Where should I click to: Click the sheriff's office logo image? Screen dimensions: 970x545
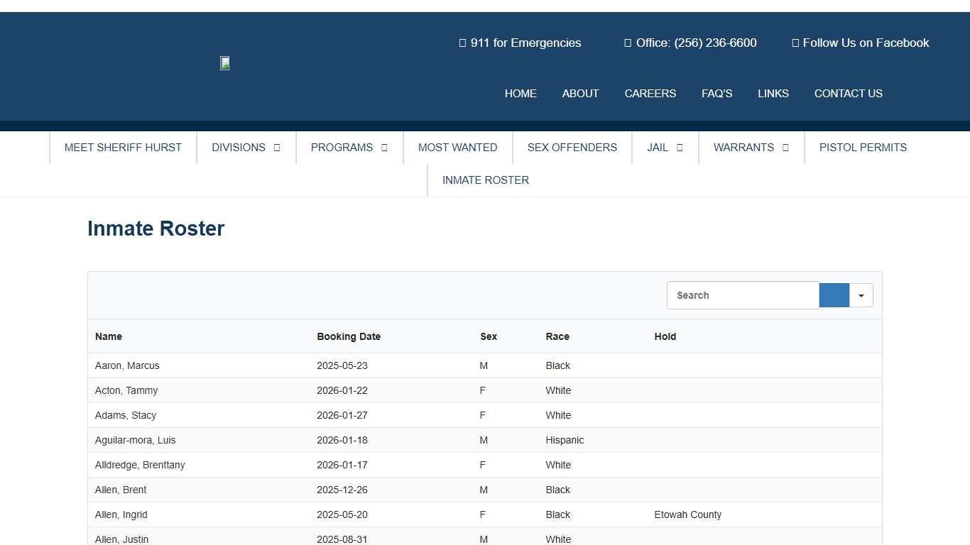224,63
